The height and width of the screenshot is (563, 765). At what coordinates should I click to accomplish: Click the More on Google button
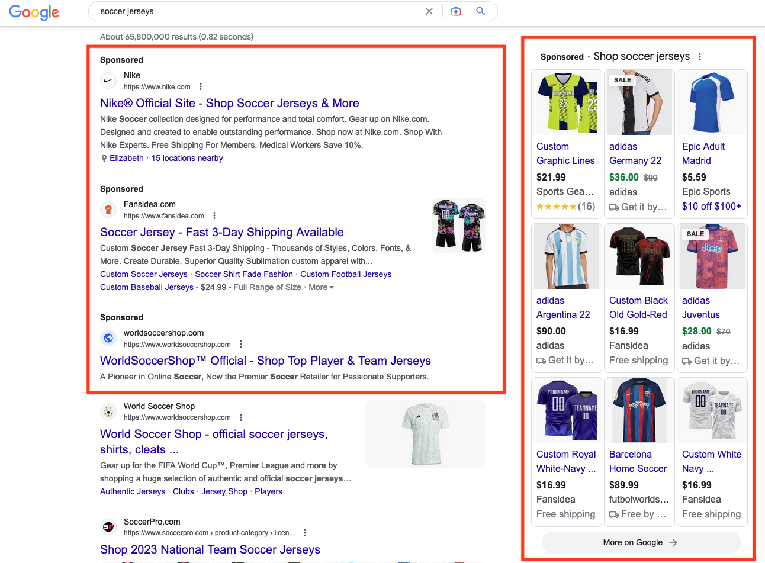[x=640, y=542]
